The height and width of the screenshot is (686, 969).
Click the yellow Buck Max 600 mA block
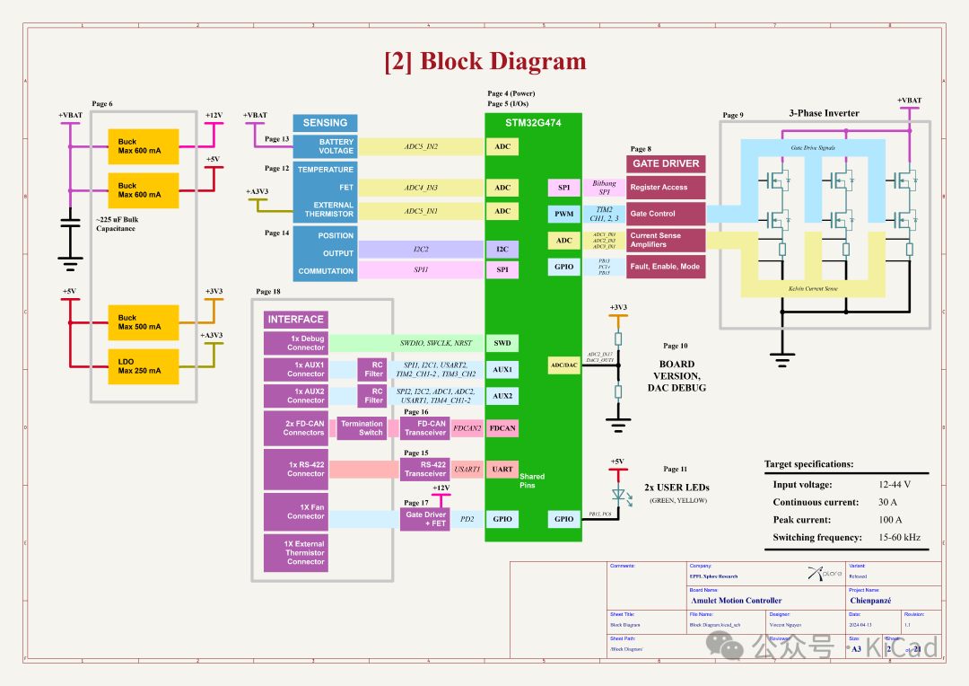point(143,145)
